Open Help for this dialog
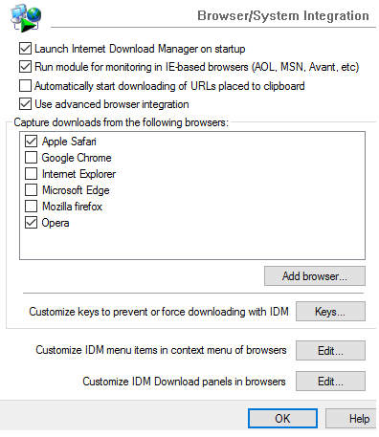379x437 pixels. point(351,419)
